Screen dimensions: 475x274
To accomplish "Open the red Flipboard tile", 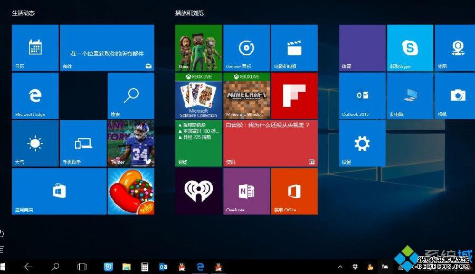I will [294, 96].
